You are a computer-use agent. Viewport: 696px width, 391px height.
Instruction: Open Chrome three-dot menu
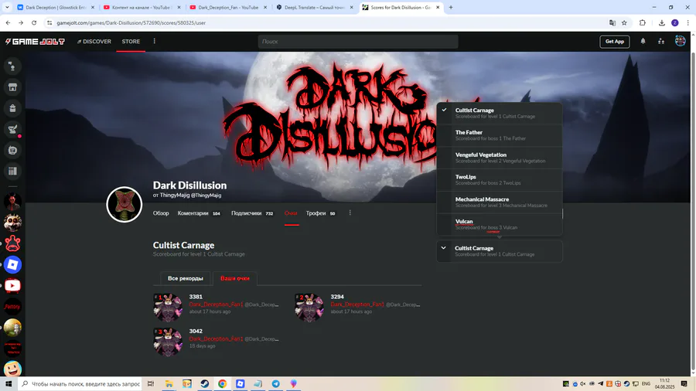point(688,22)
